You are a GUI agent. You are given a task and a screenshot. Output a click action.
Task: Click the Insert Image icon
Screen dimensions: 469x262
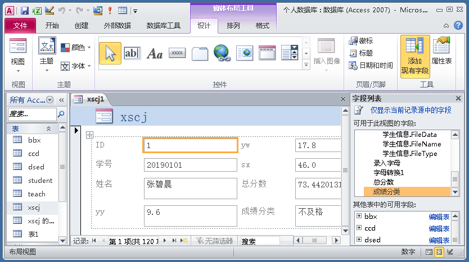point(326,46)
